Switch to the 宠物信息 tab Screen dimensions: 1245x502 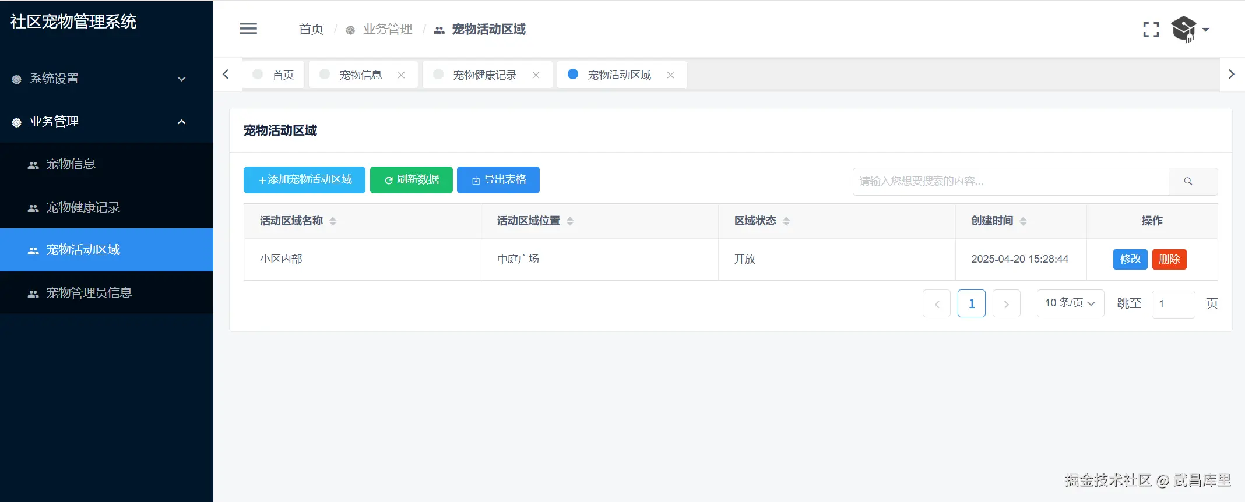[x=363, y=75]
